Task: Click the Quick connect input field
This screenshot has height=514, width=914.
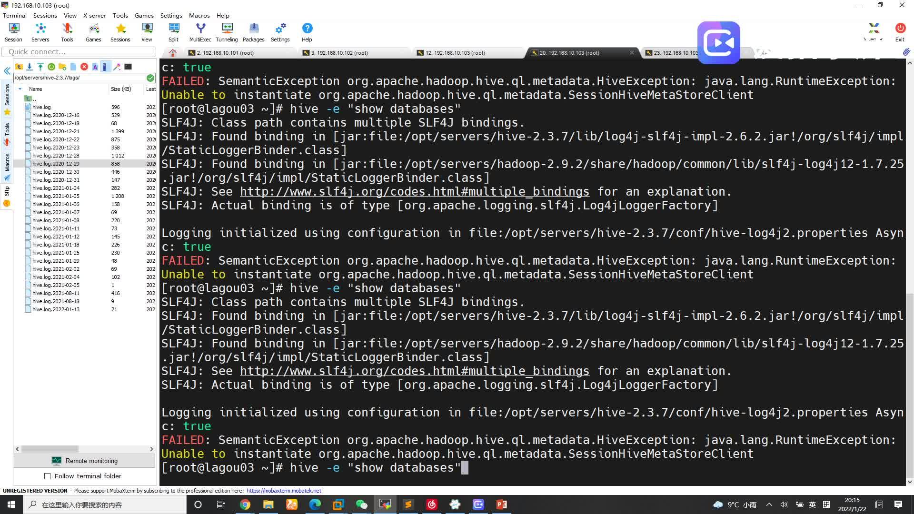Action: (79, 52)
